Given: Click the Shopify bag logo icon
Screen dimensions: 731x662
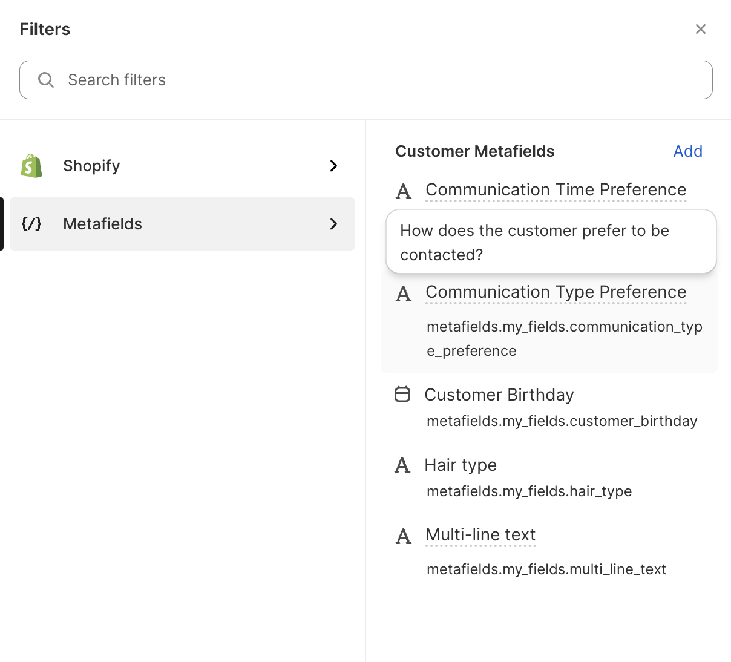Looking at the screenshot, I should (31, 166).
